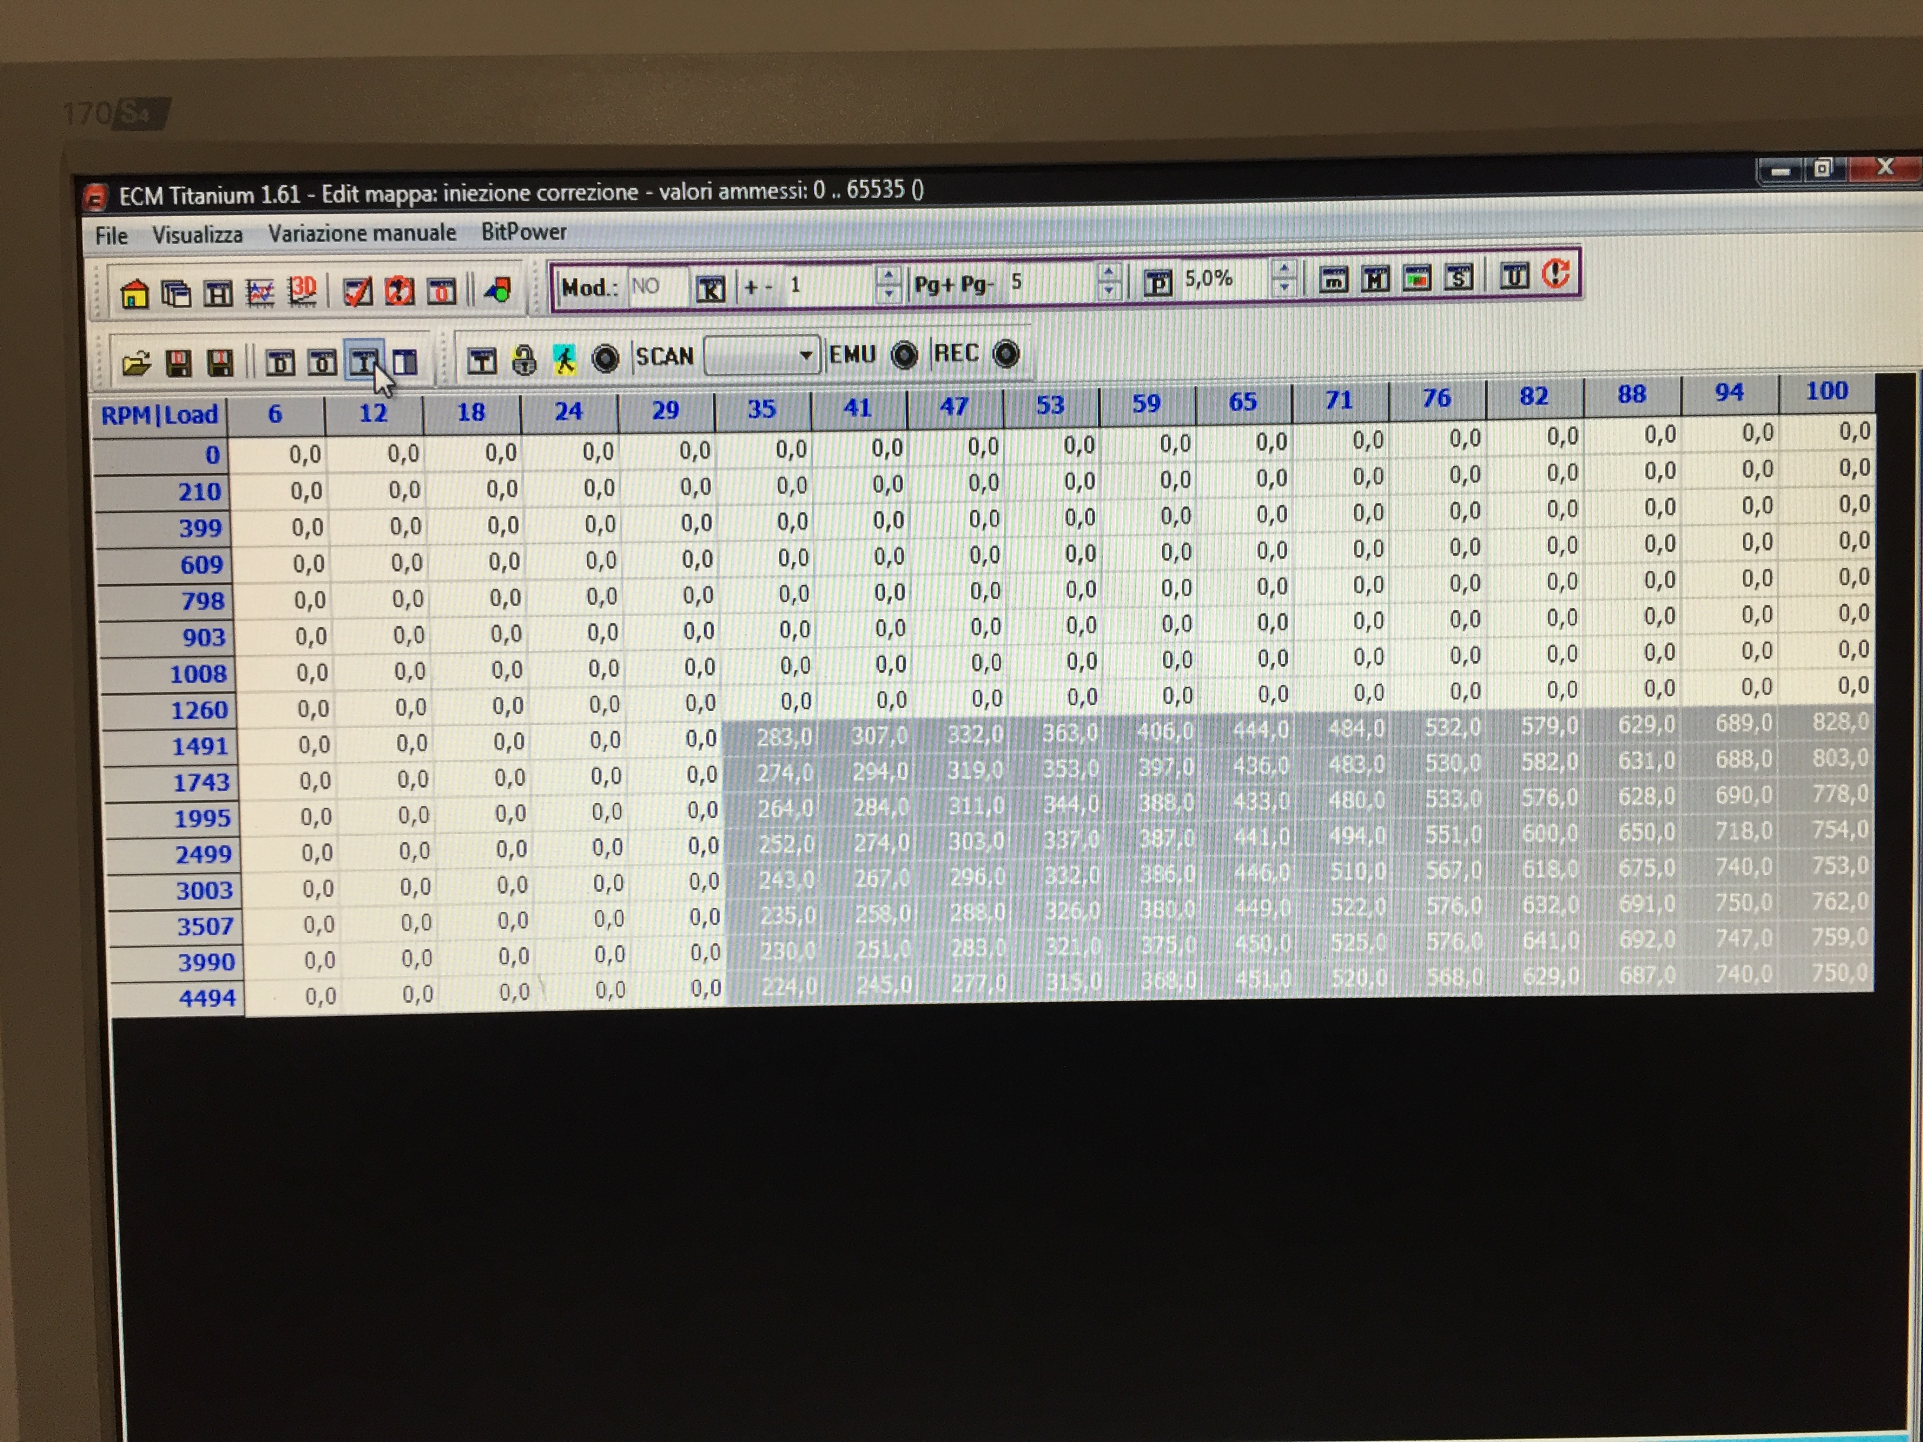Click the P percentage button

click(x=1157, y=283)
